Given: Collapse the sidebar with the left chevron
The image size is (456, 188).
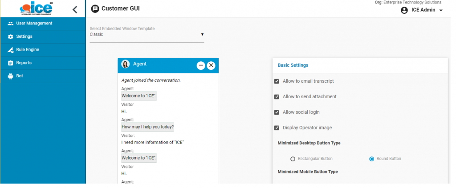Looking at the screenshot, I should (x=75, y=9).
